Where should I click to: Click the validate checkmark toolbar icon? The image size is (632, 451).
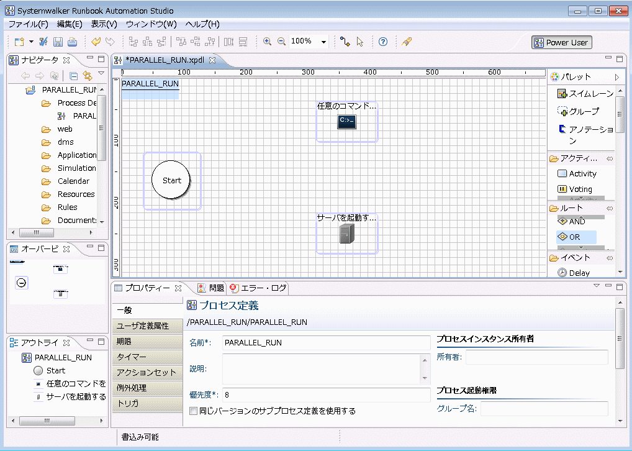click(43, 42)
